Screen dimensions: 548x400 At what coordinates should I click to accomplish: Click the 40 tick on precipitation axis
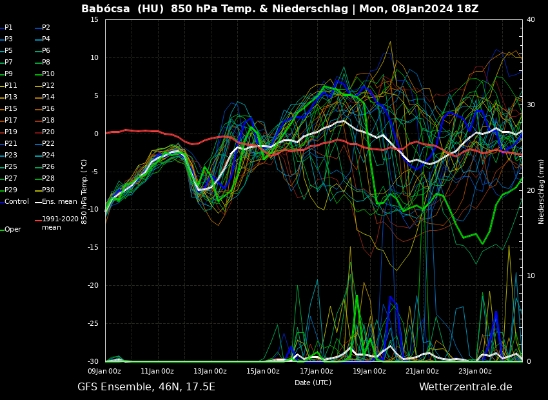531,19
